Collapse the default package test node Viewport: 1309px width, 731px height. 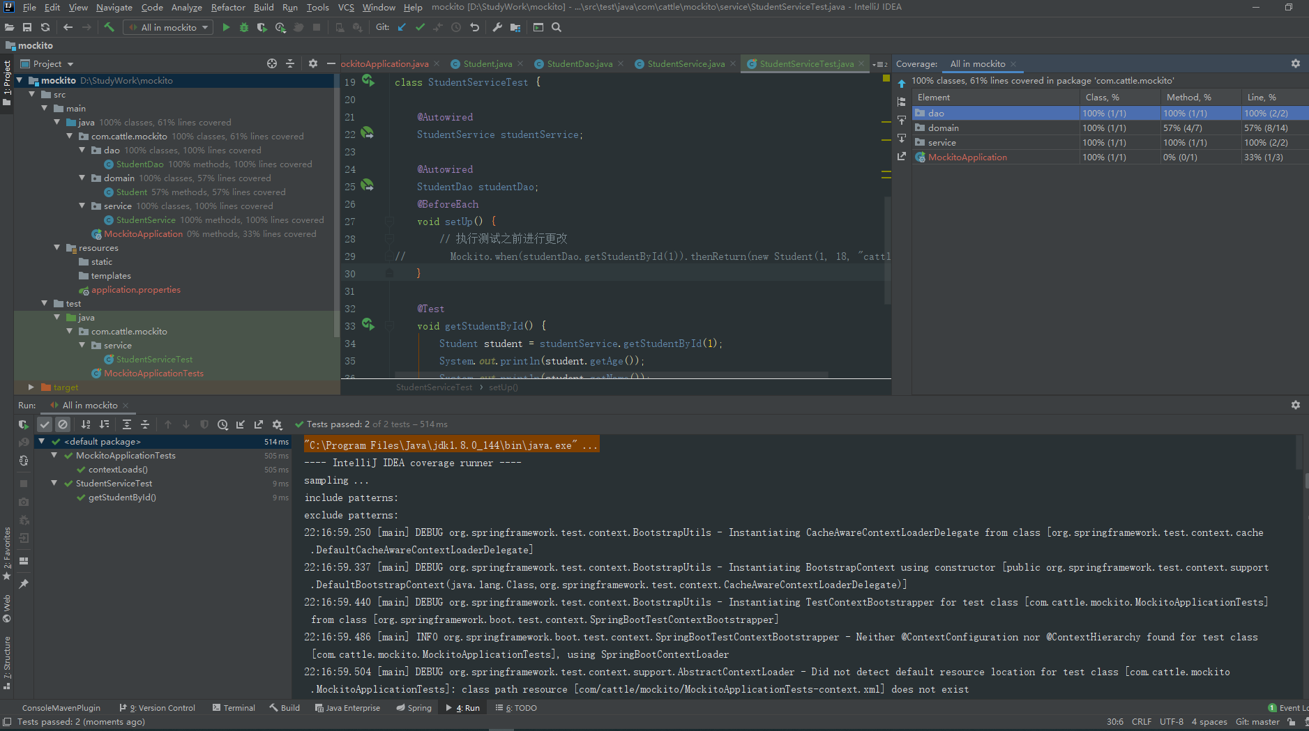(42, 442)
